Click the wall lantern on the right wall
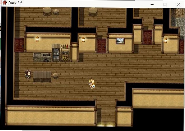 pos(166,40)
